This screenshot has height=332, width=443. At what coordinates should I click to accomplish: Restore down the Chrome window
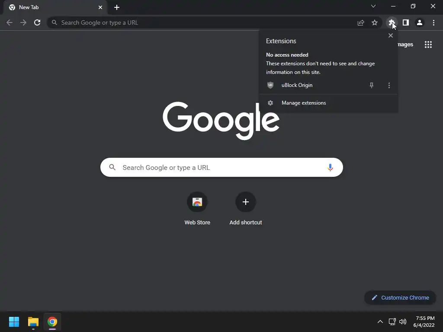413,6
